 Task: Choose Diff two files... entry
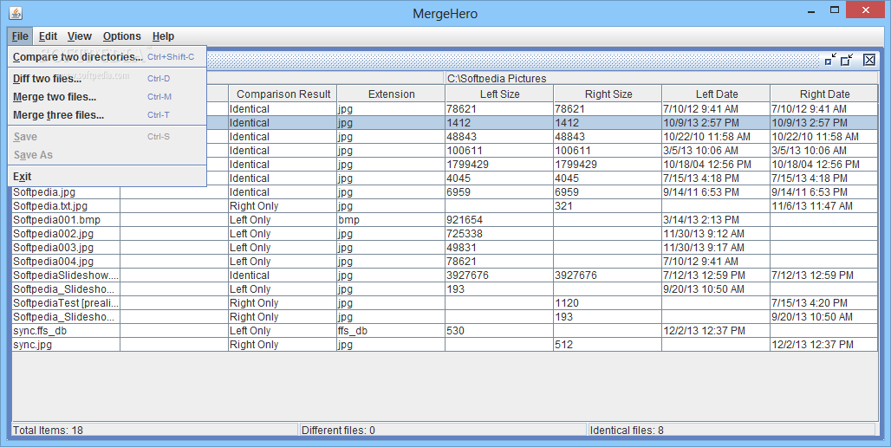click(107, 79)
